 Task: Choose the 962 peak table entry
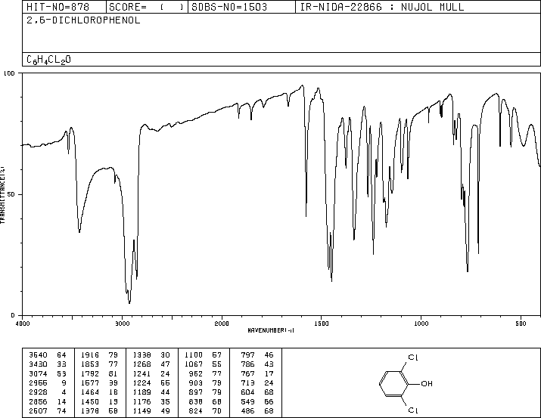(206, 373)
